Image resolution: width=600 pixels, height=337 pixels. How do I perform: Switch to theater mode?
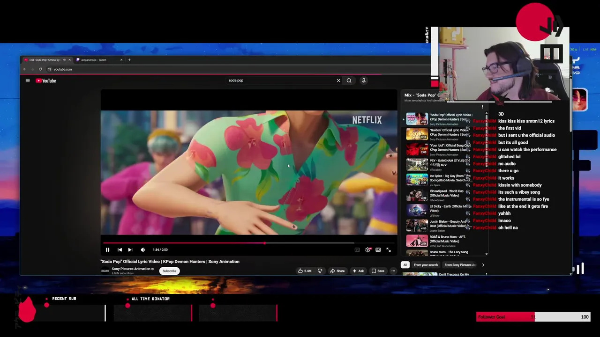click(x=378, y=250)
